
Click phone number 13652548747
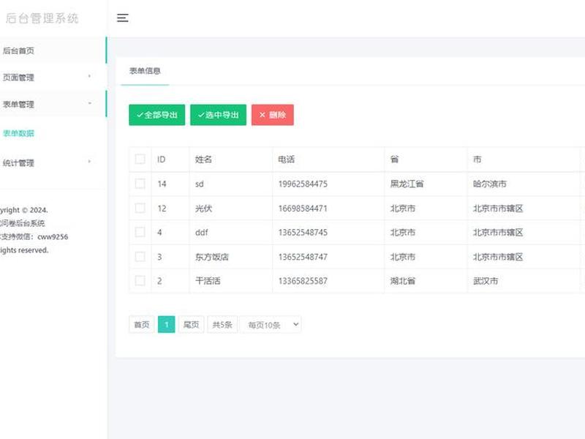[x=303, y=257]
